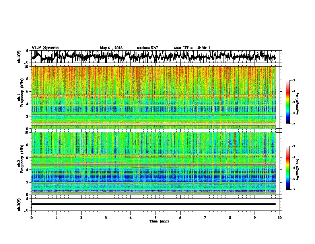Select the "start UT = 18:30: 1" text
Viewport: 315px width, 244px height.
(x=192, y=48)
